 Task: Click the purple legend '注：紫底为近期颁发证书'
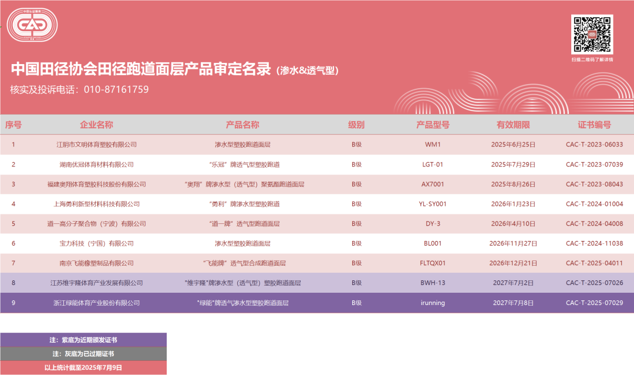coord(83,340)
